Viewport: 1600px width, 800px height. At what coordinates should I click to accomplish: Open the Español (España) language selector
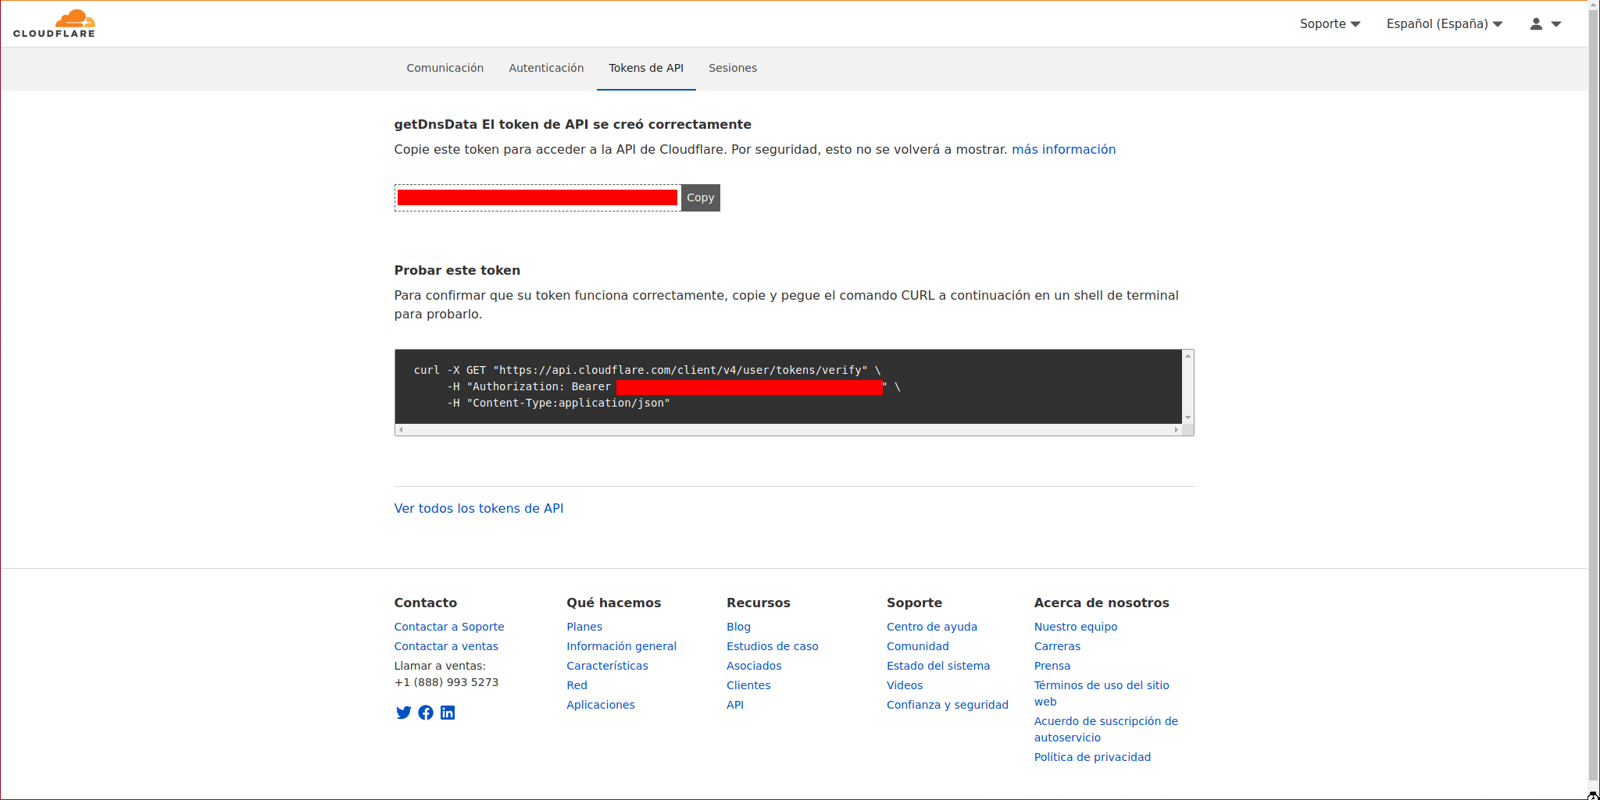point(1444,24)
